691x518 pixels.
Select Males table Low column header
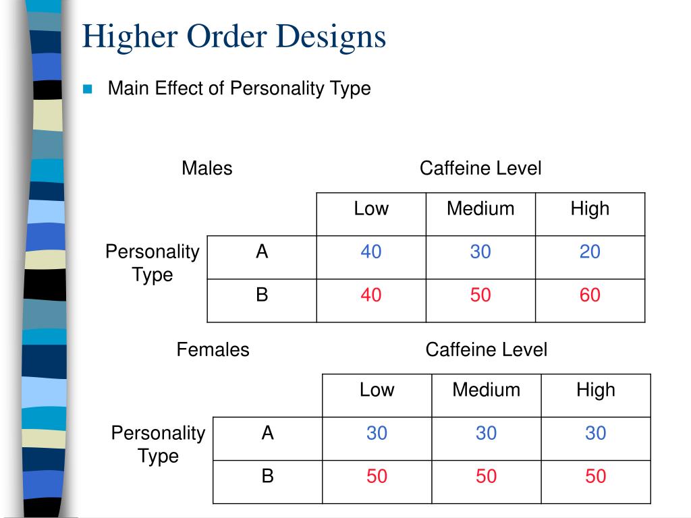coord(371,214)
